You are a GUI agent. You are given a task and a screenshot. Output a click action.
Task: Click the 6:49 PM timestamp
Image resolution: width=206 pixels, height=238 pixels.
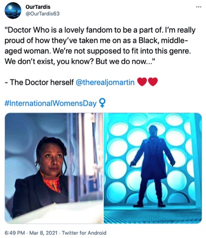pyautogui.click(x=15, y=233)
